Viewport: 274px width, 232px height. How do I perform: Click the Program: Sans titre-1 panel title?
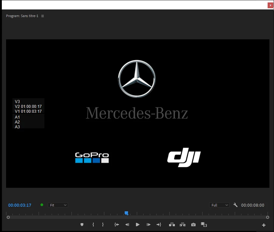(22, 16)
